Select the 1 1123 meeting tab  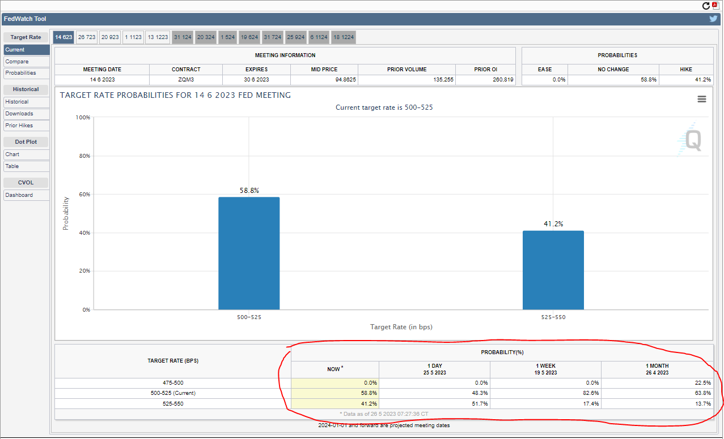(x=133, y=37)
